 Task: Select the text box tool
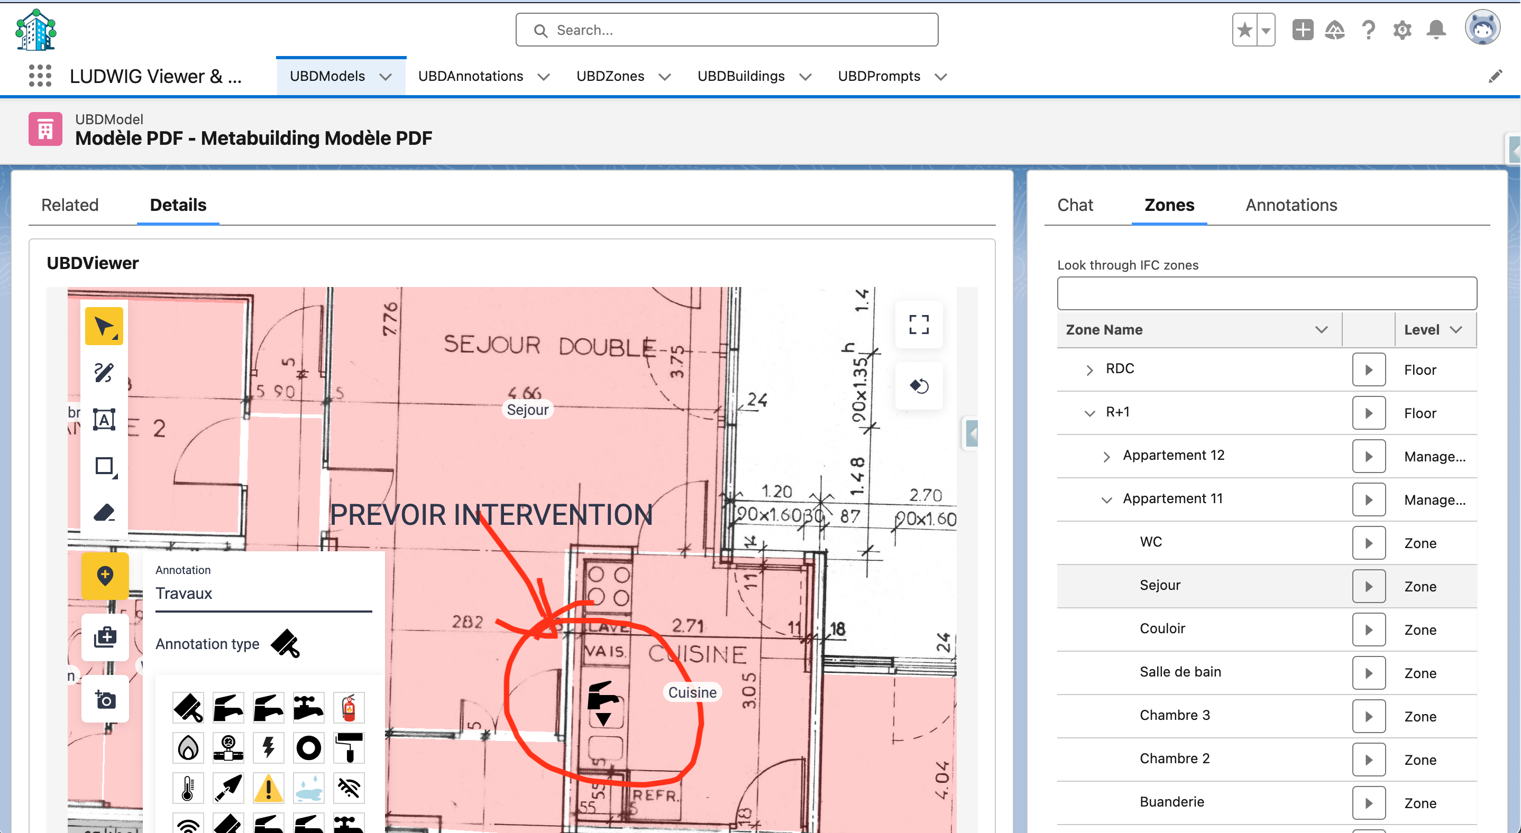pyautogui.click(x=104, y=420)
